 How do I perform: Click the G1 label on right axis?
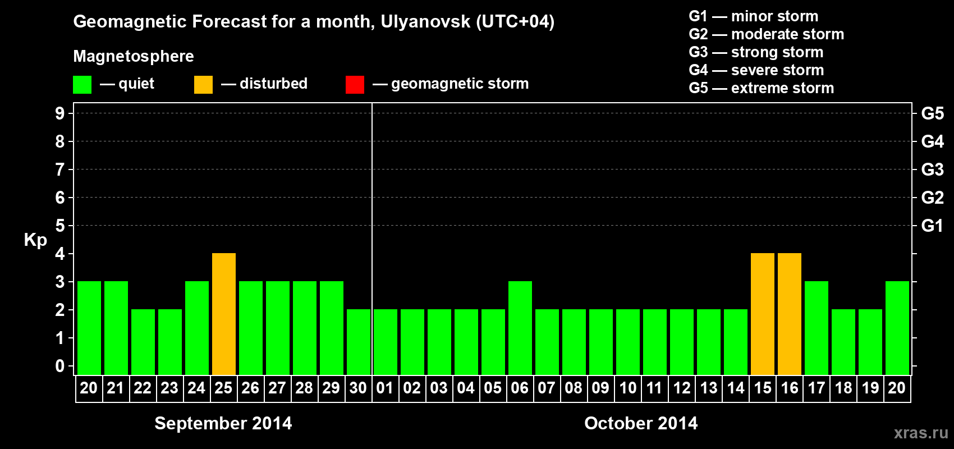click(933, 226)
